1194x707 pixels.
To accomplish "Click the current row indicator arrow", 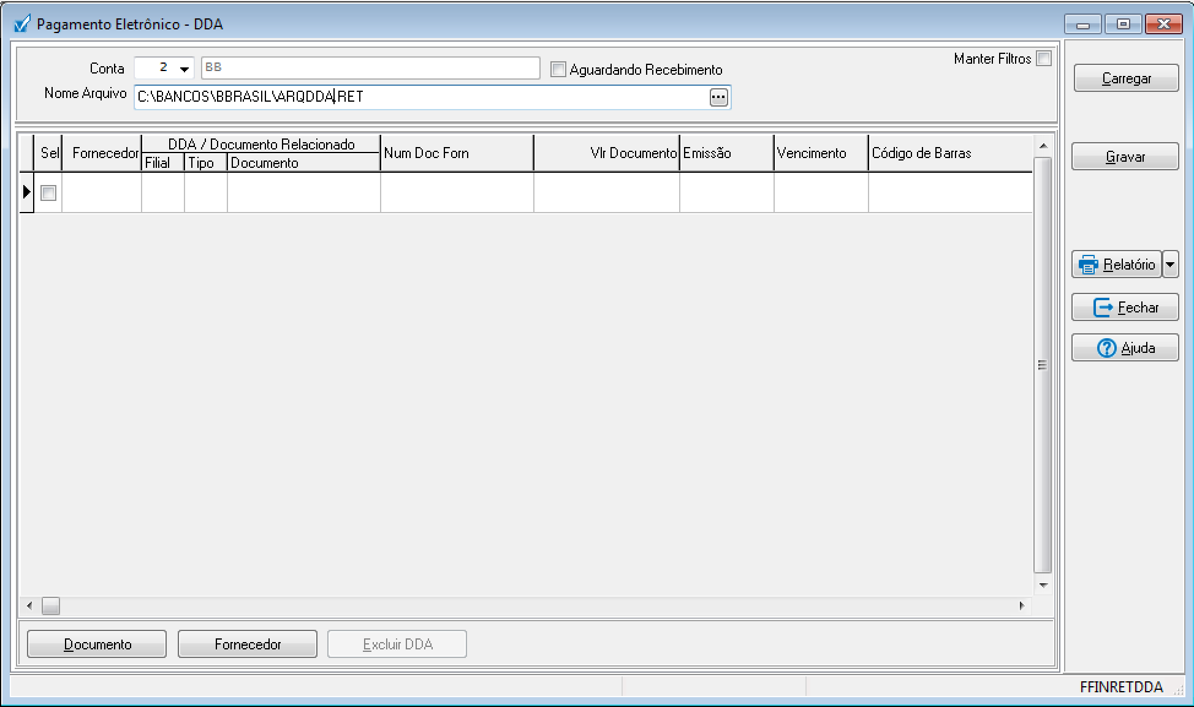I will pyautogui.click(x=26, y=192).
